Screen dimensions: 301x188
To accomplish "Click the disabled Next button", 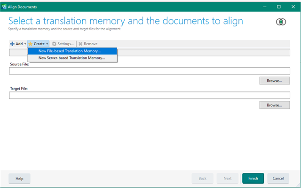I will [x=228, y=179].
